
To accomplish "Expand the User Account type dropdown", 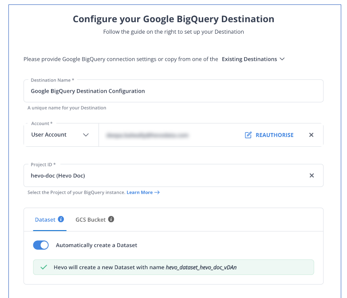I will pos(60,135).
